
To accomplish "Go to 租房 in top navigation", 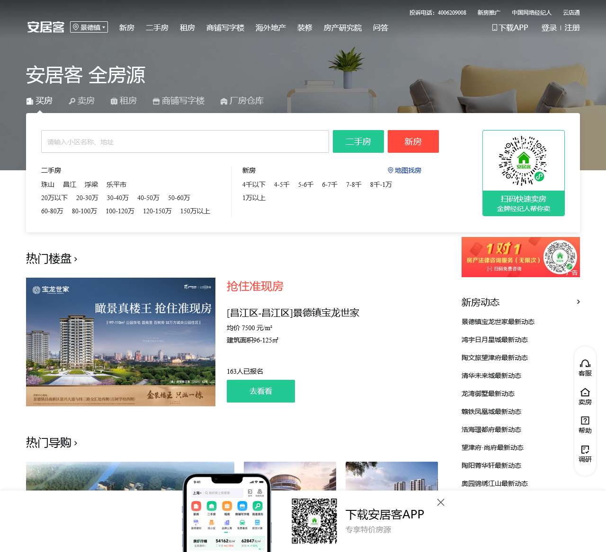I will 187,28.
